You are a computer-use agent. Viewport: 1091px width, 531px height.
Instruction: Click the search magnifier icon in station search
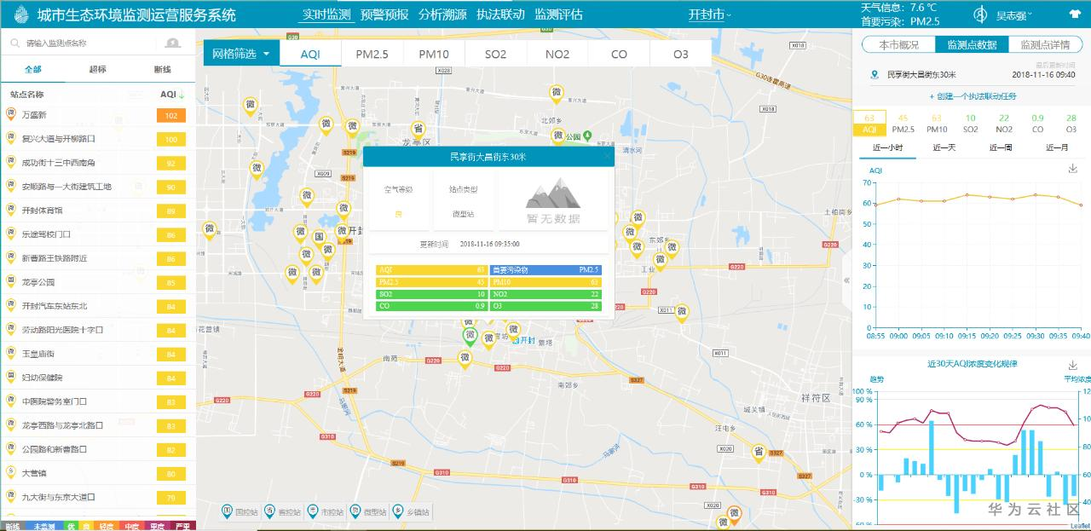click(14, 43)
